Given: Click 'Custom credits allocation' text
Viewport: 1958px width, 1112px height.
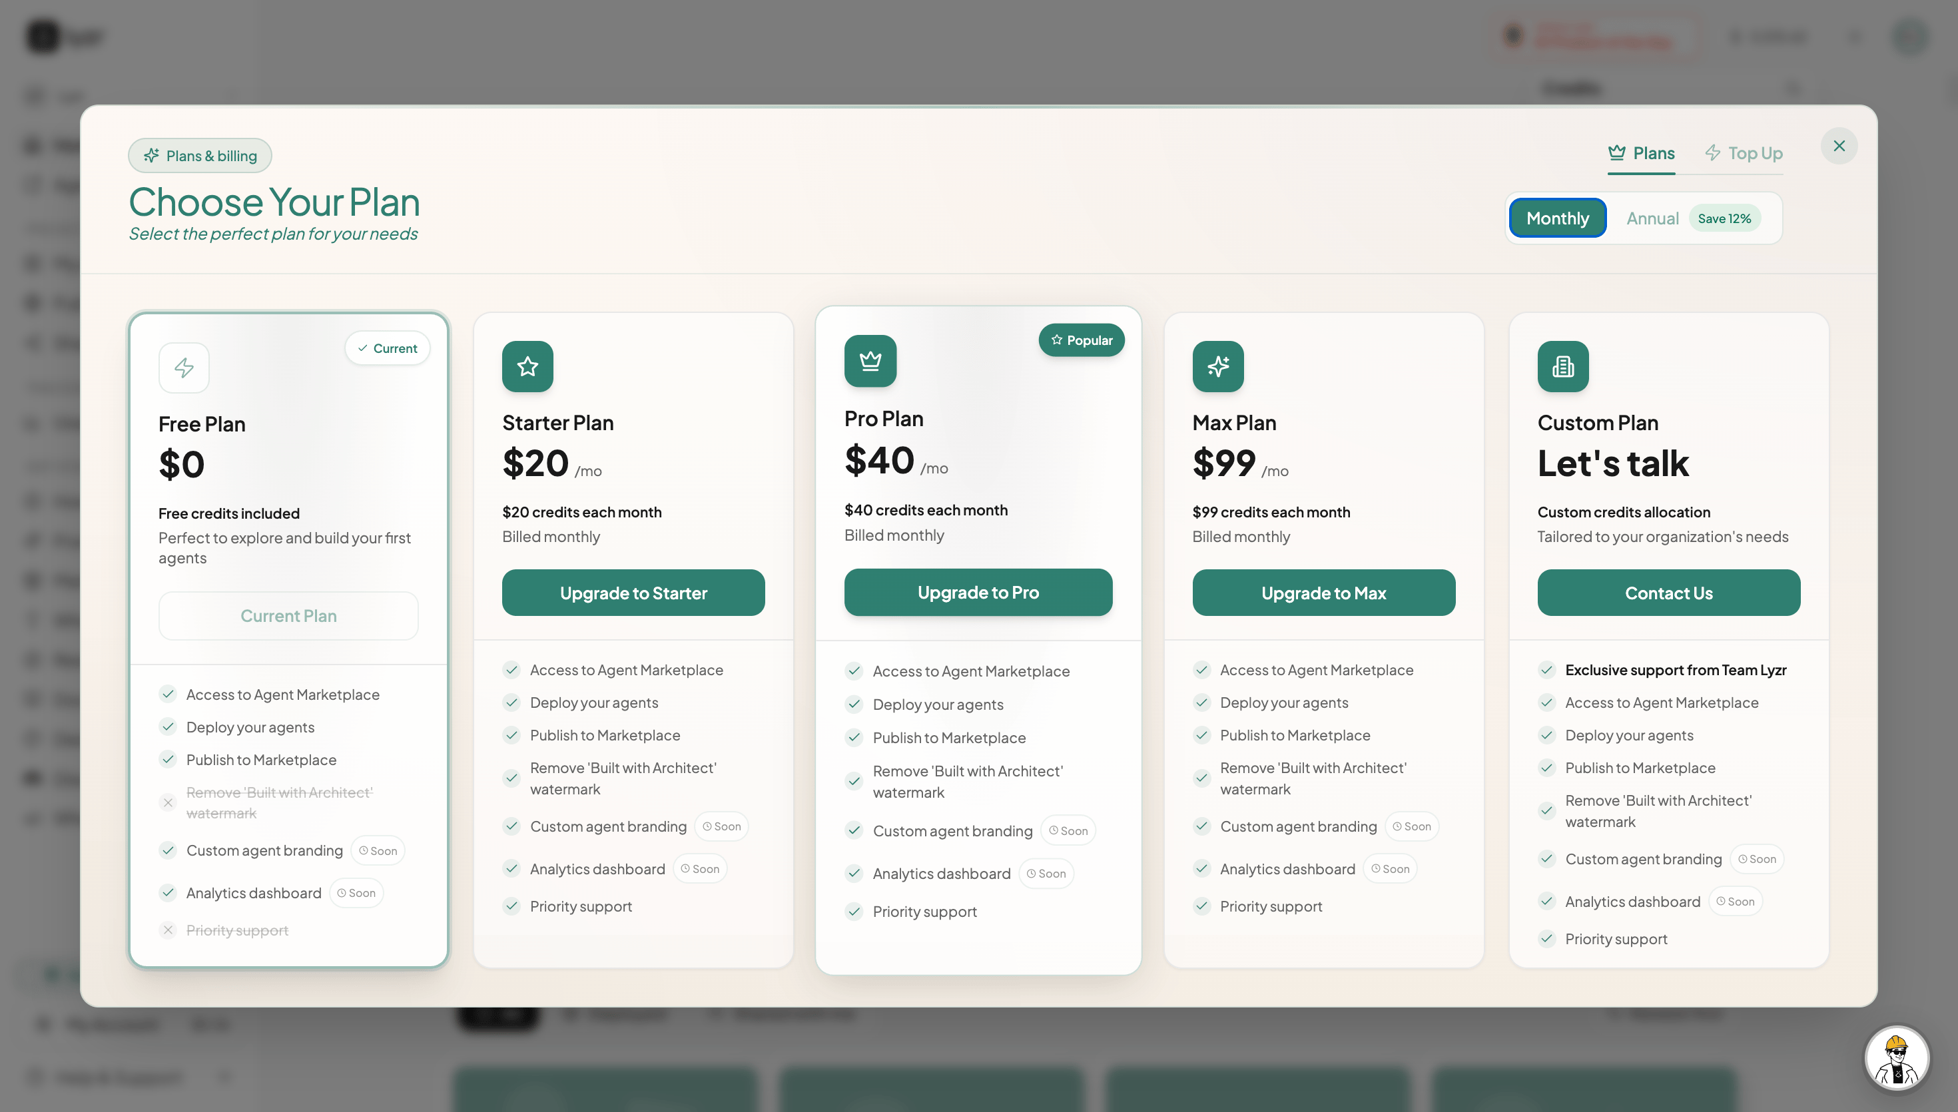Looking at the screenshot, I should pyautogui.click(x=1624, y=513).
